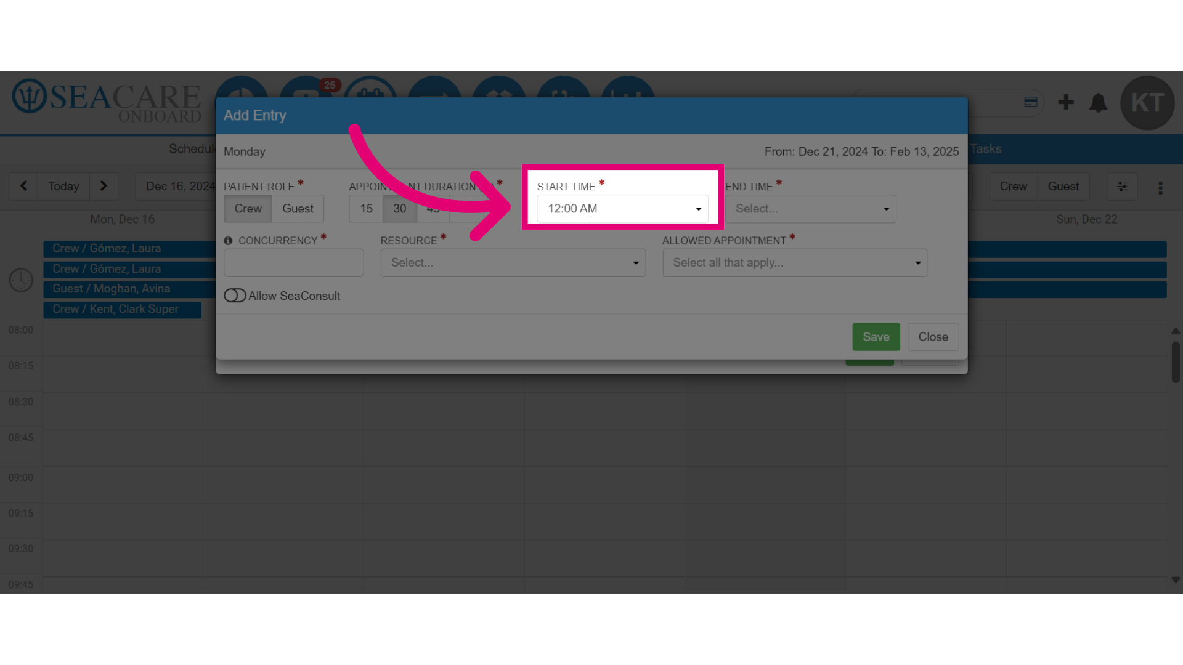Click Close in Add Entry dialog
Image resolution: width=1183 pixels, height=665 pixels.
pyautogui.click(x=933, y=337)
